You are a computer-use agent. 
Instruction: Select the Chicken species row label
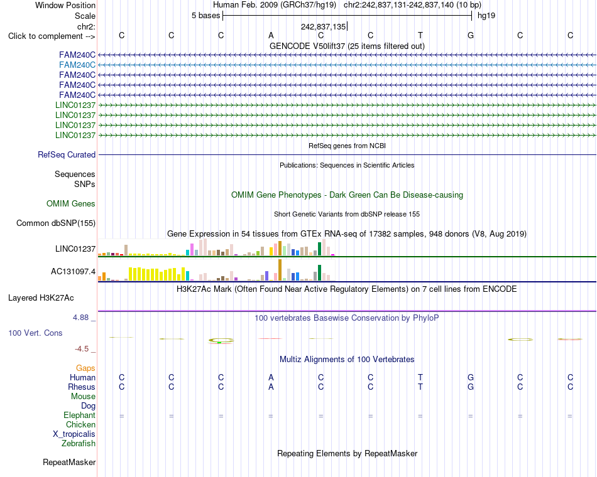80,424
